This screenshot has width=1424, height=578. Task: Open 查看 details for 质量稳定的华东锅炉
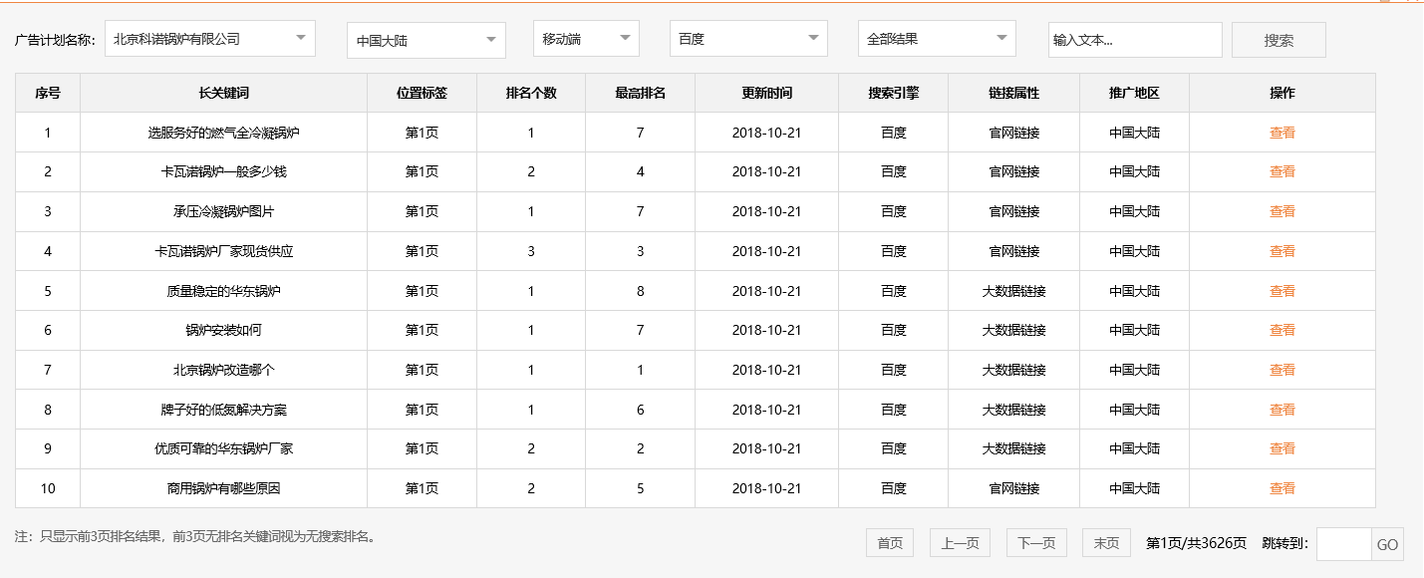click(1281, 290)
